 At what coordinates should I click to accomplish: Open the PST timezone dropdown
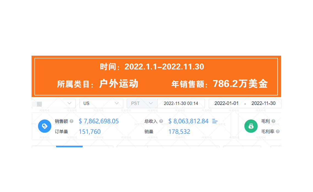click(x=142, y=103)
